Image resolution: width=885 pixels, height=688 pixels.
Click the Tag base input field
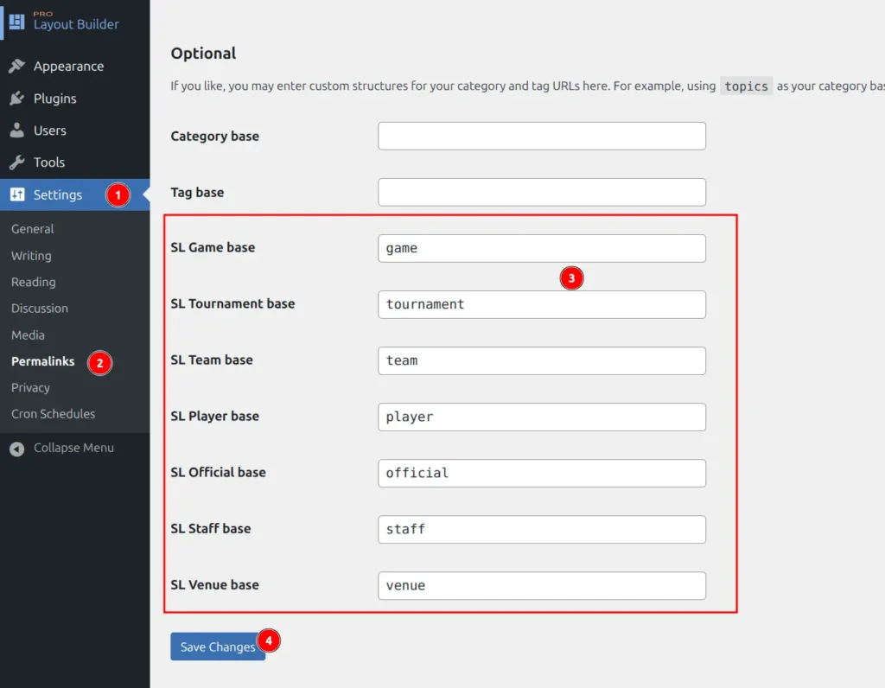coord(542,193)
